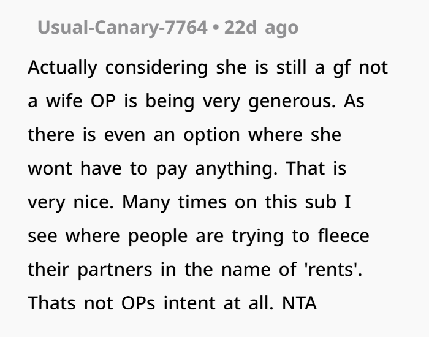Click the "22d ago" comment timestamp

click(262, 29)
